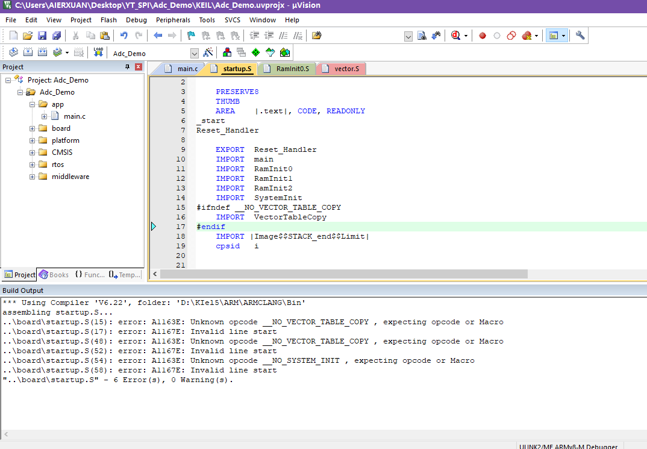The width and height of the screenshot is (647, 449).
Task: Show the Functions panel tab
Action: coord(90,274)
